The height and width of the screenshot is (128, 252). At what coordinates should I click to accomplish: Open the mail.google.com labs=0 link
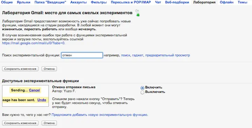point(34,43)
